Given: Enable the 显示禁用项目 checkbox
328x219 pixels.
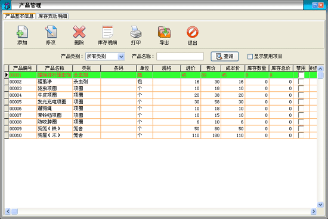Looking at the screenshot, I should coord(250,57).
